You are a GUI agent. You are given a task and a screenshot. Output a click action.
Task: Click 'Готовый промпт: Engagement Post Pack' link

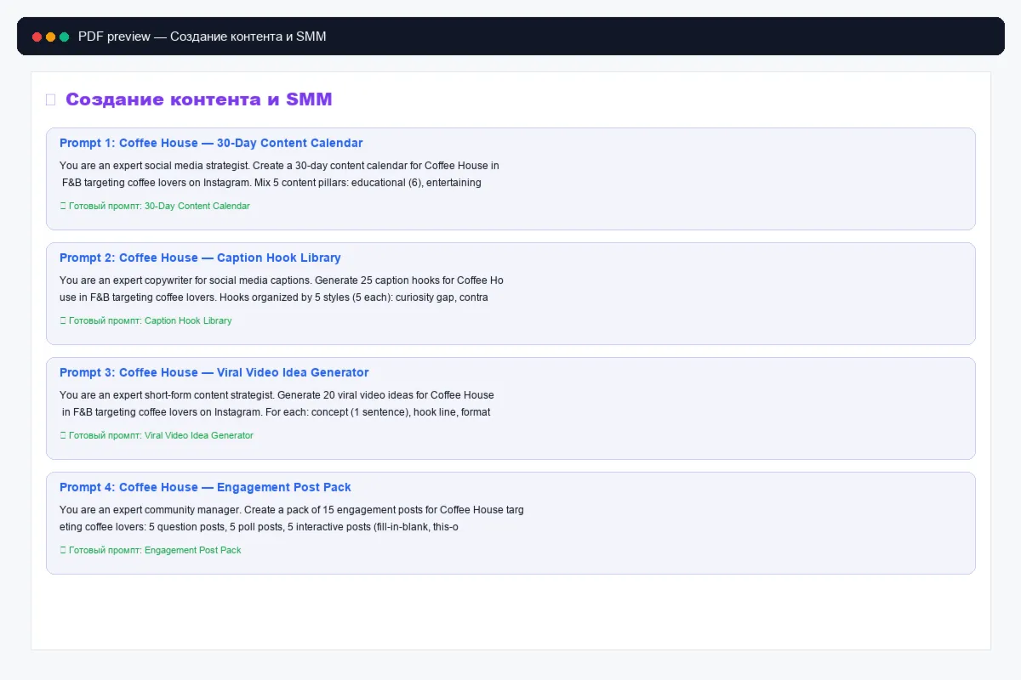pos(155,550)
